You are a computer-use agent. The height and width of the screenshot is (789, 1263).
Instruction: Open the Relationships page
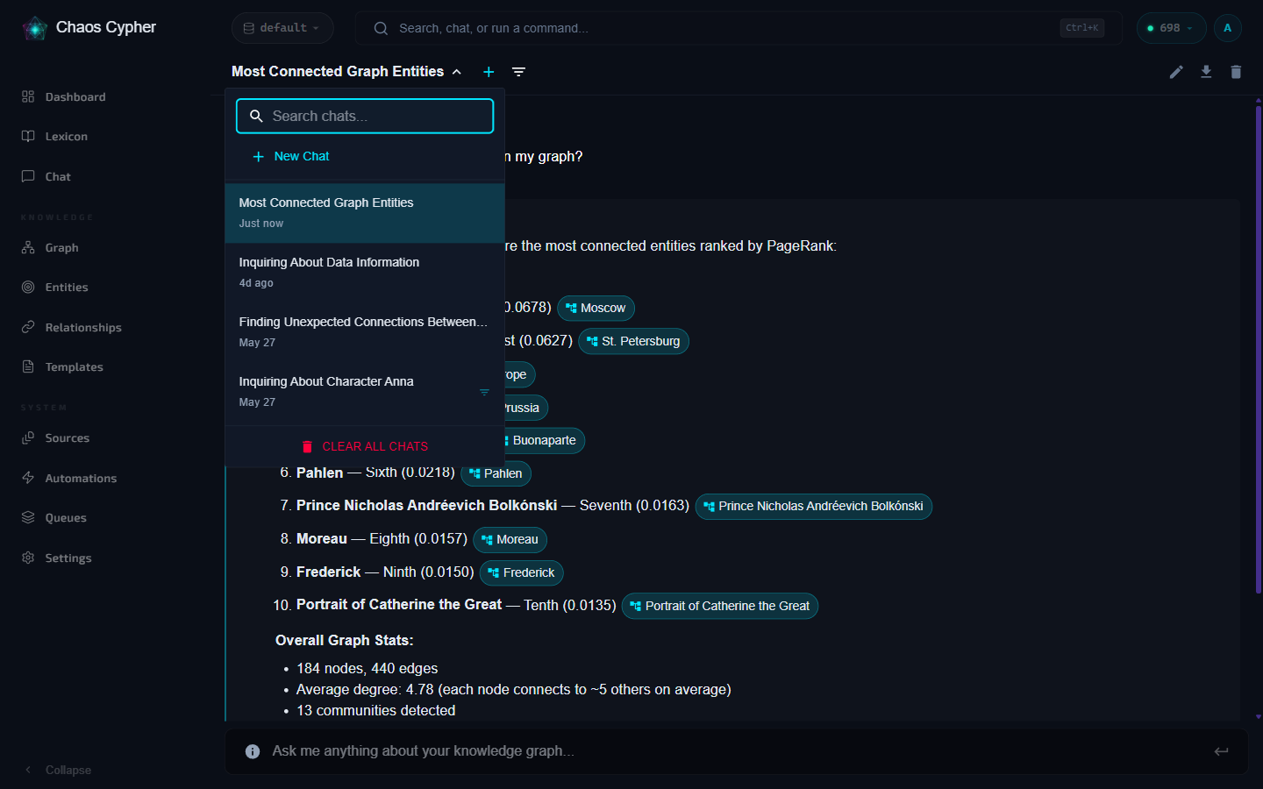pyautogui.click(x=83, y=327)
